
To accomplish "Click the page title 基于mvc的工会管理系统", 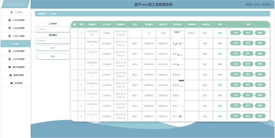I will point(153,4).
